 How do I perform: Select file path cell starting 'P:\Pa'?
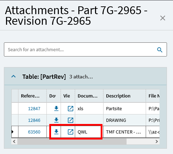(153, 108)
